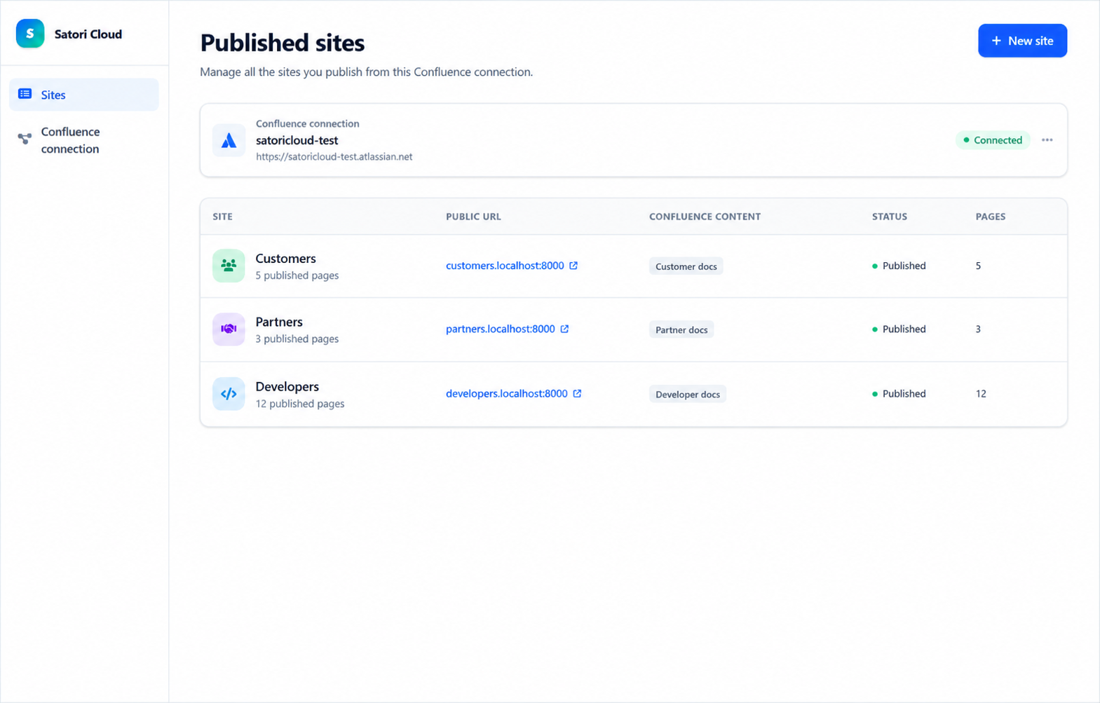Click the Published status in the Developers row
Viewport: 1100px width, 703px height.
899,393
